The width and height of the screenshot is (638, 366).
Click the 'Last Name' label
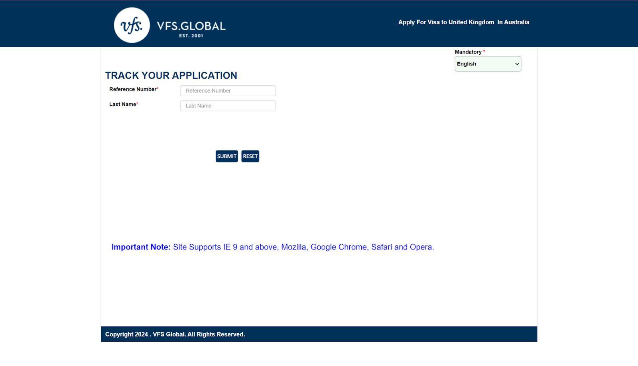(123, 104)
